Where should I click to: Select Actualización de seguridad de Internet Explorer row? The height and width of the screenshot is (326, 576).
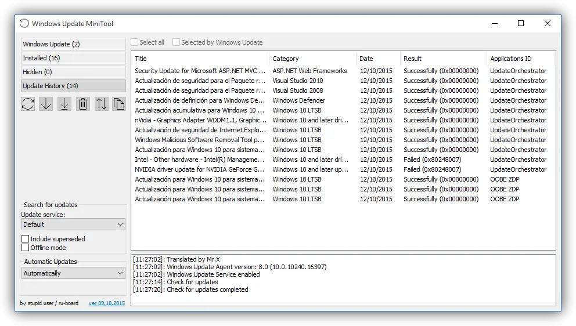pos(343,131)
